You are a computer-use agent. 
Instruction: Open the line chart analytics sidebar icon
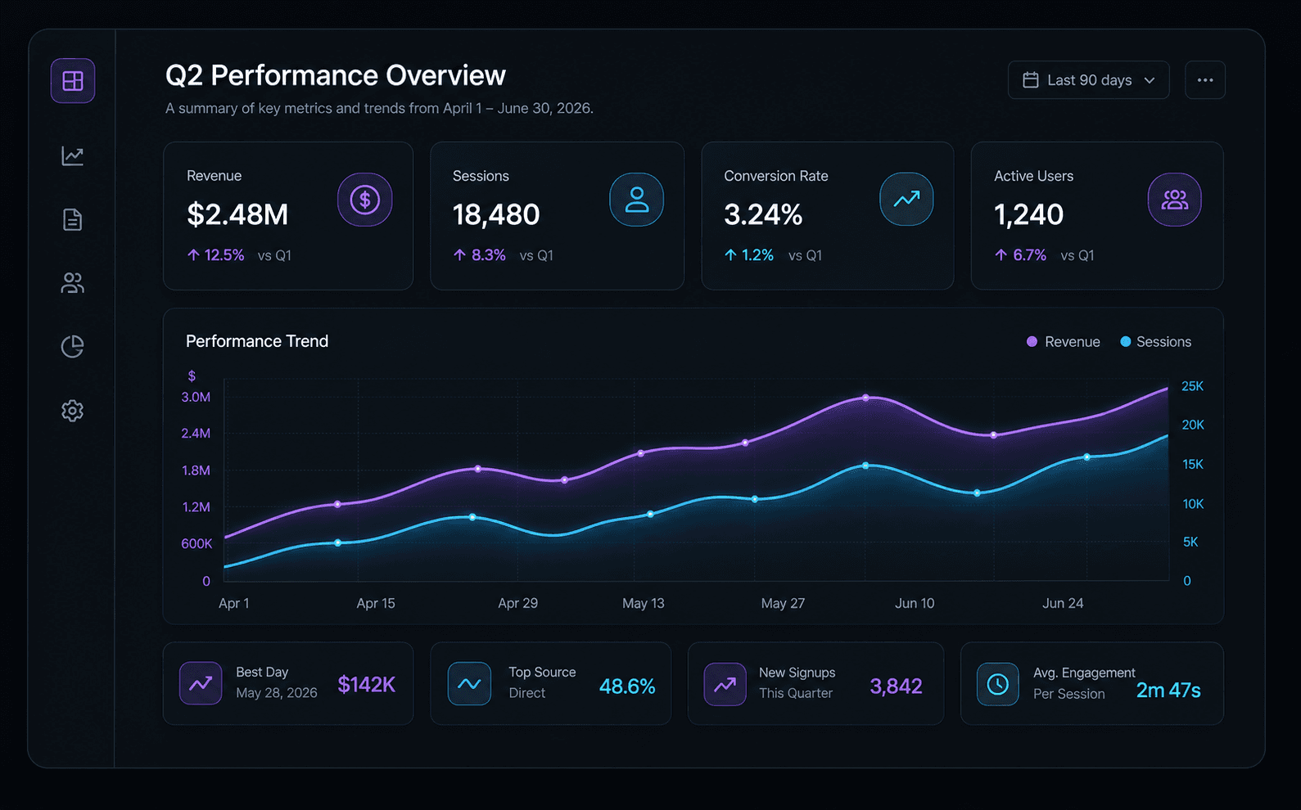pos(73,155)
